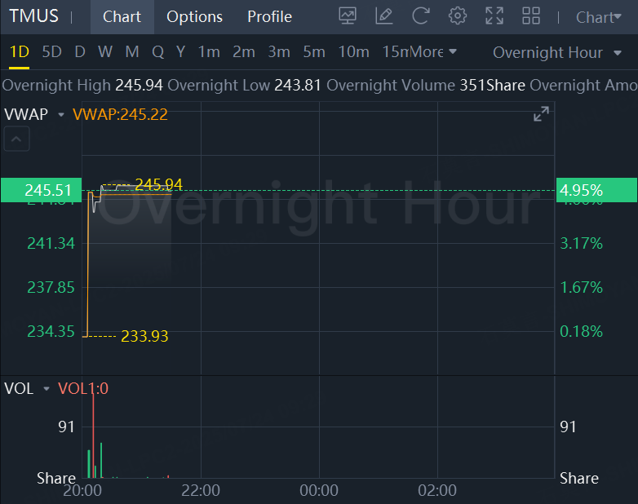Select the 5m interval

[314, 52]
